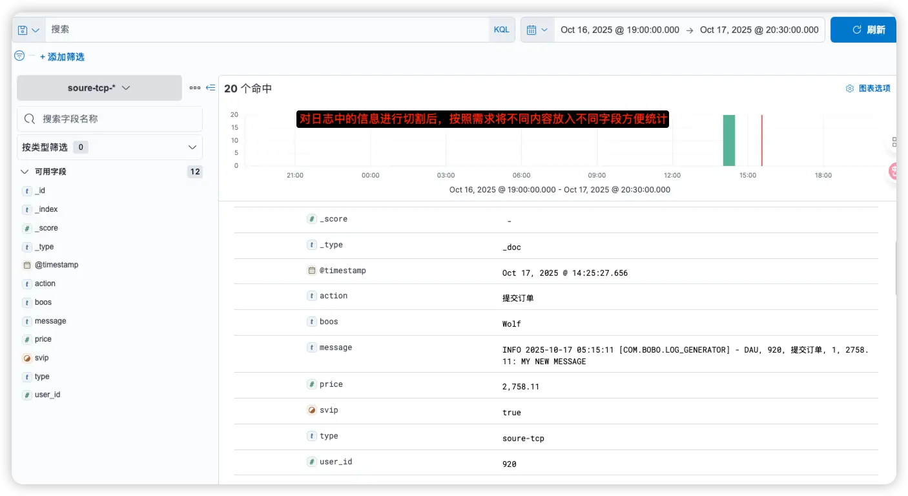Screen dimensions: 908x496
Task: Select the user_id number icon in sidebar
Action: pyautogui.click(x=27, y=395)
